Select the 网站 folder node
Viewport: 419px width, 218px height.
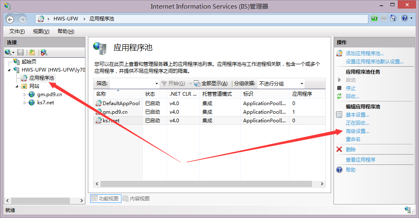34,86
